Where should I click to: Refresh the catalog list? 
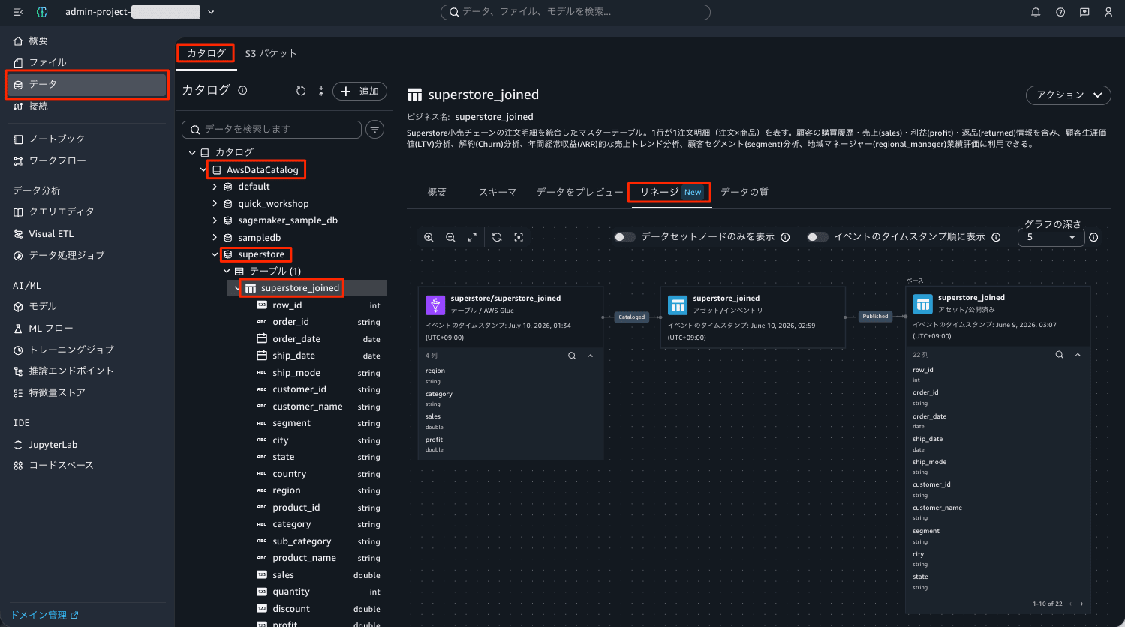coord(301,91)
